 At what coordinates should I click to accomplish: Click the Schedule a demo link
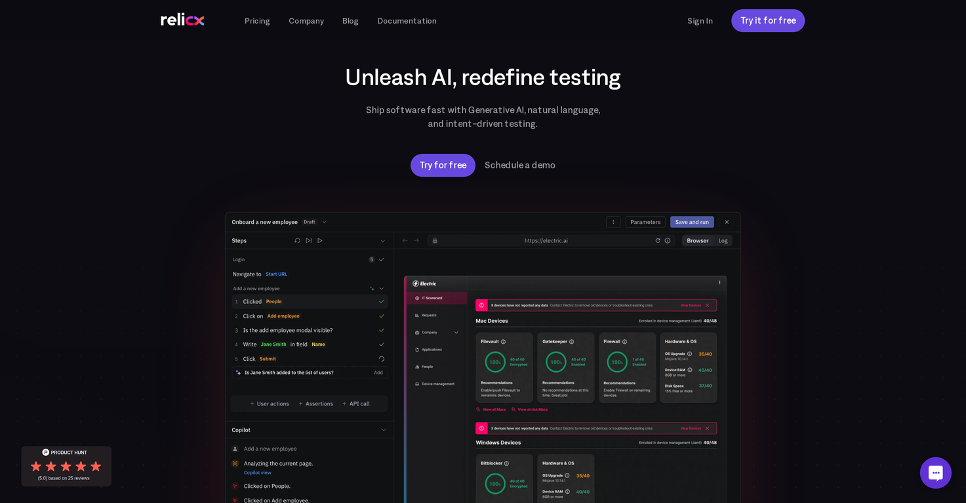pyautogui.click(x=519, y=165)
